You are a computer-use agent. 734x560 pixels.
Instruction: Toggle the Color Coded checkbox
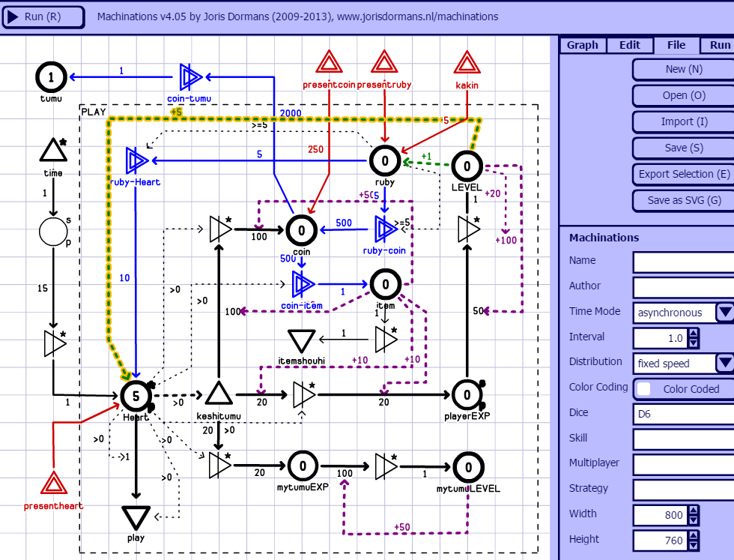coord(644,388)
